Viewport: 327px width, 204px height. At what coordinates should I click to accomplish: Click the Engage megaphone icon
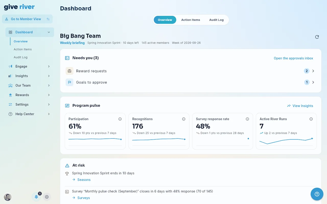(10, 66)
